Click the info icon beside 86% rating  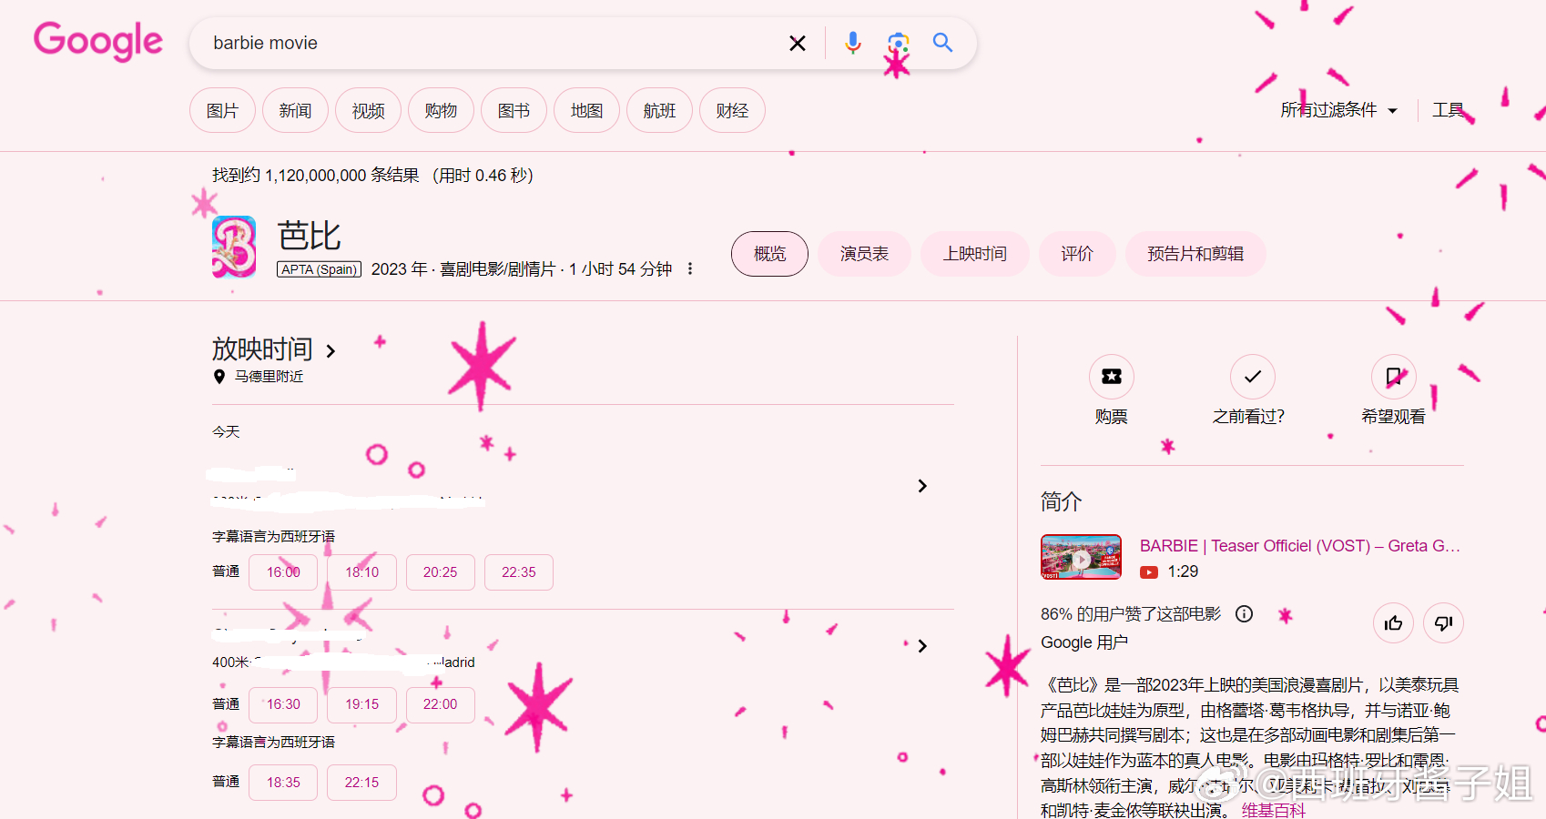tap(1244, 614)
